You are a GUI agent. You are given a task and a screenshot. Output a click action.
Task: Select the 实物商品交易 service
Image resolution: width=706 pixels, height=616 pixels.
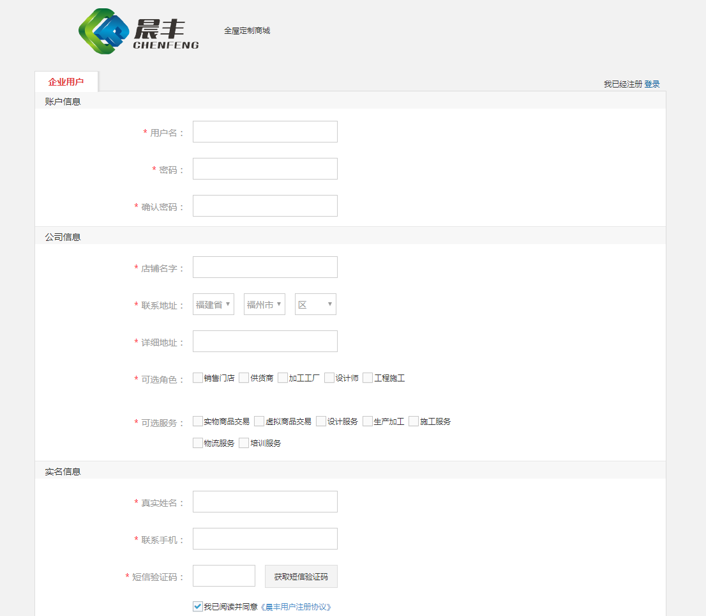tap(198, 421)
